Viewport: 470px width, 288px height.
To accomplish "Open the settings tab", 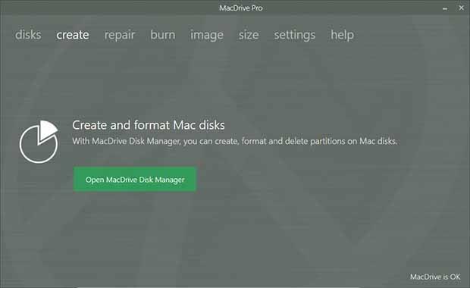I will point(295,36).
